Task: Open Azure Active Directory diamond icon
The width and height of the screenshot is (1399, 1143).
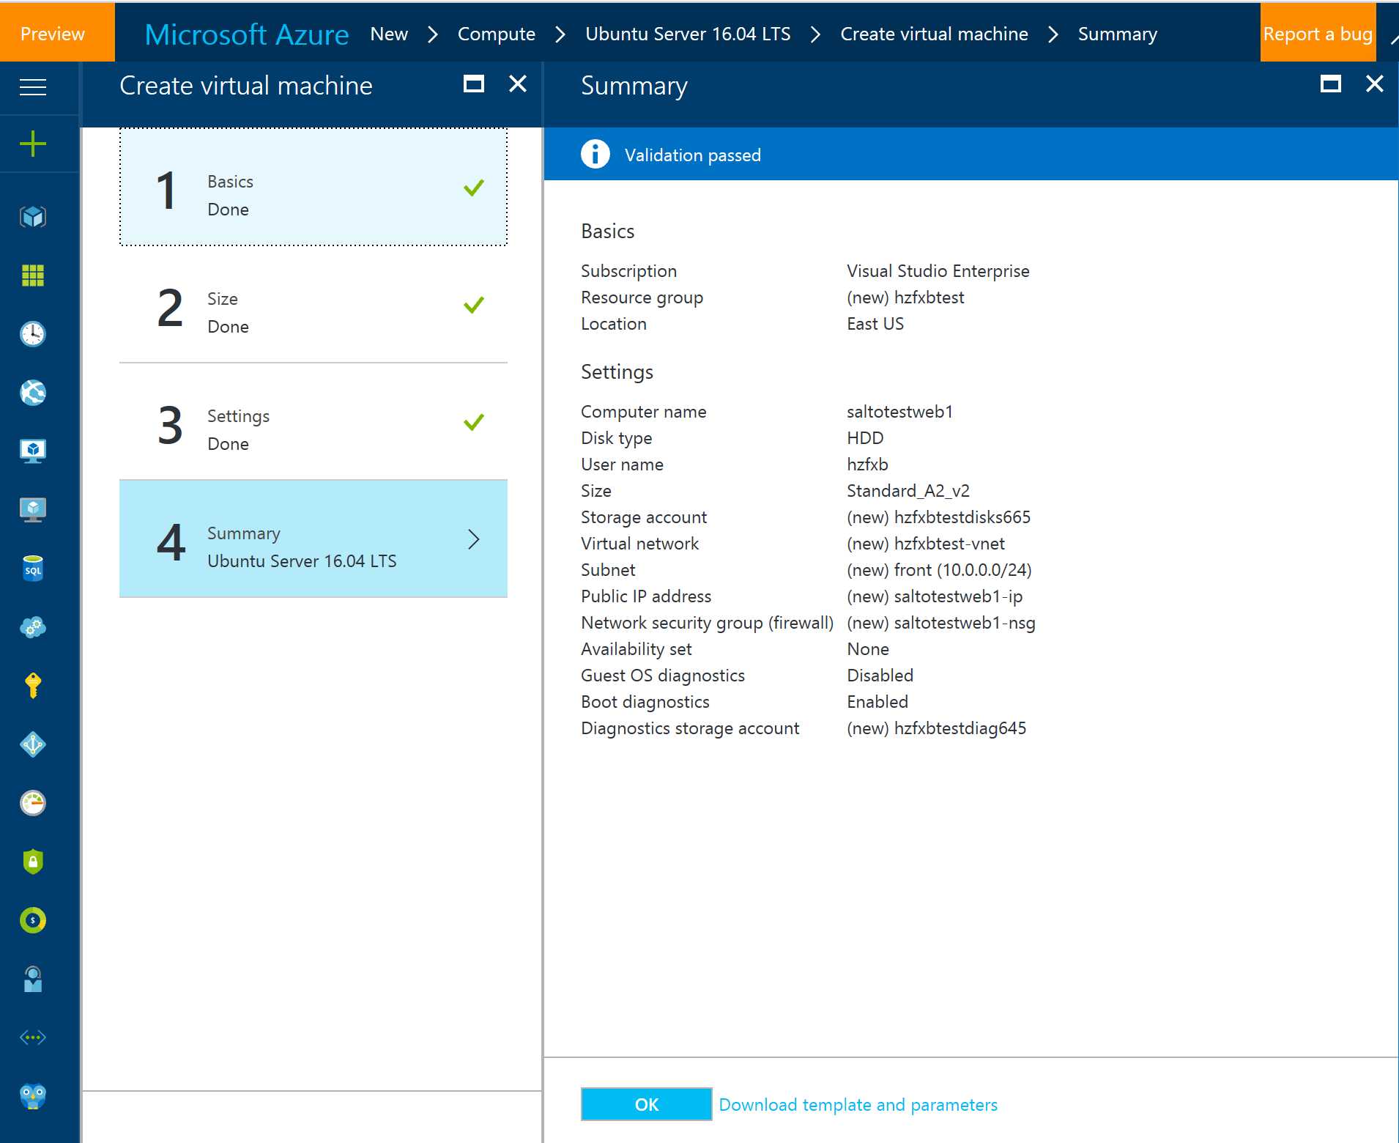Action: point(33,744)
